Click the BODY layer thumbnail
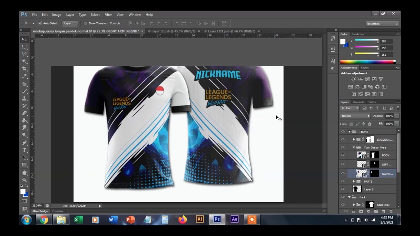This screenshot has width=420, height=236. pos(361,155)
